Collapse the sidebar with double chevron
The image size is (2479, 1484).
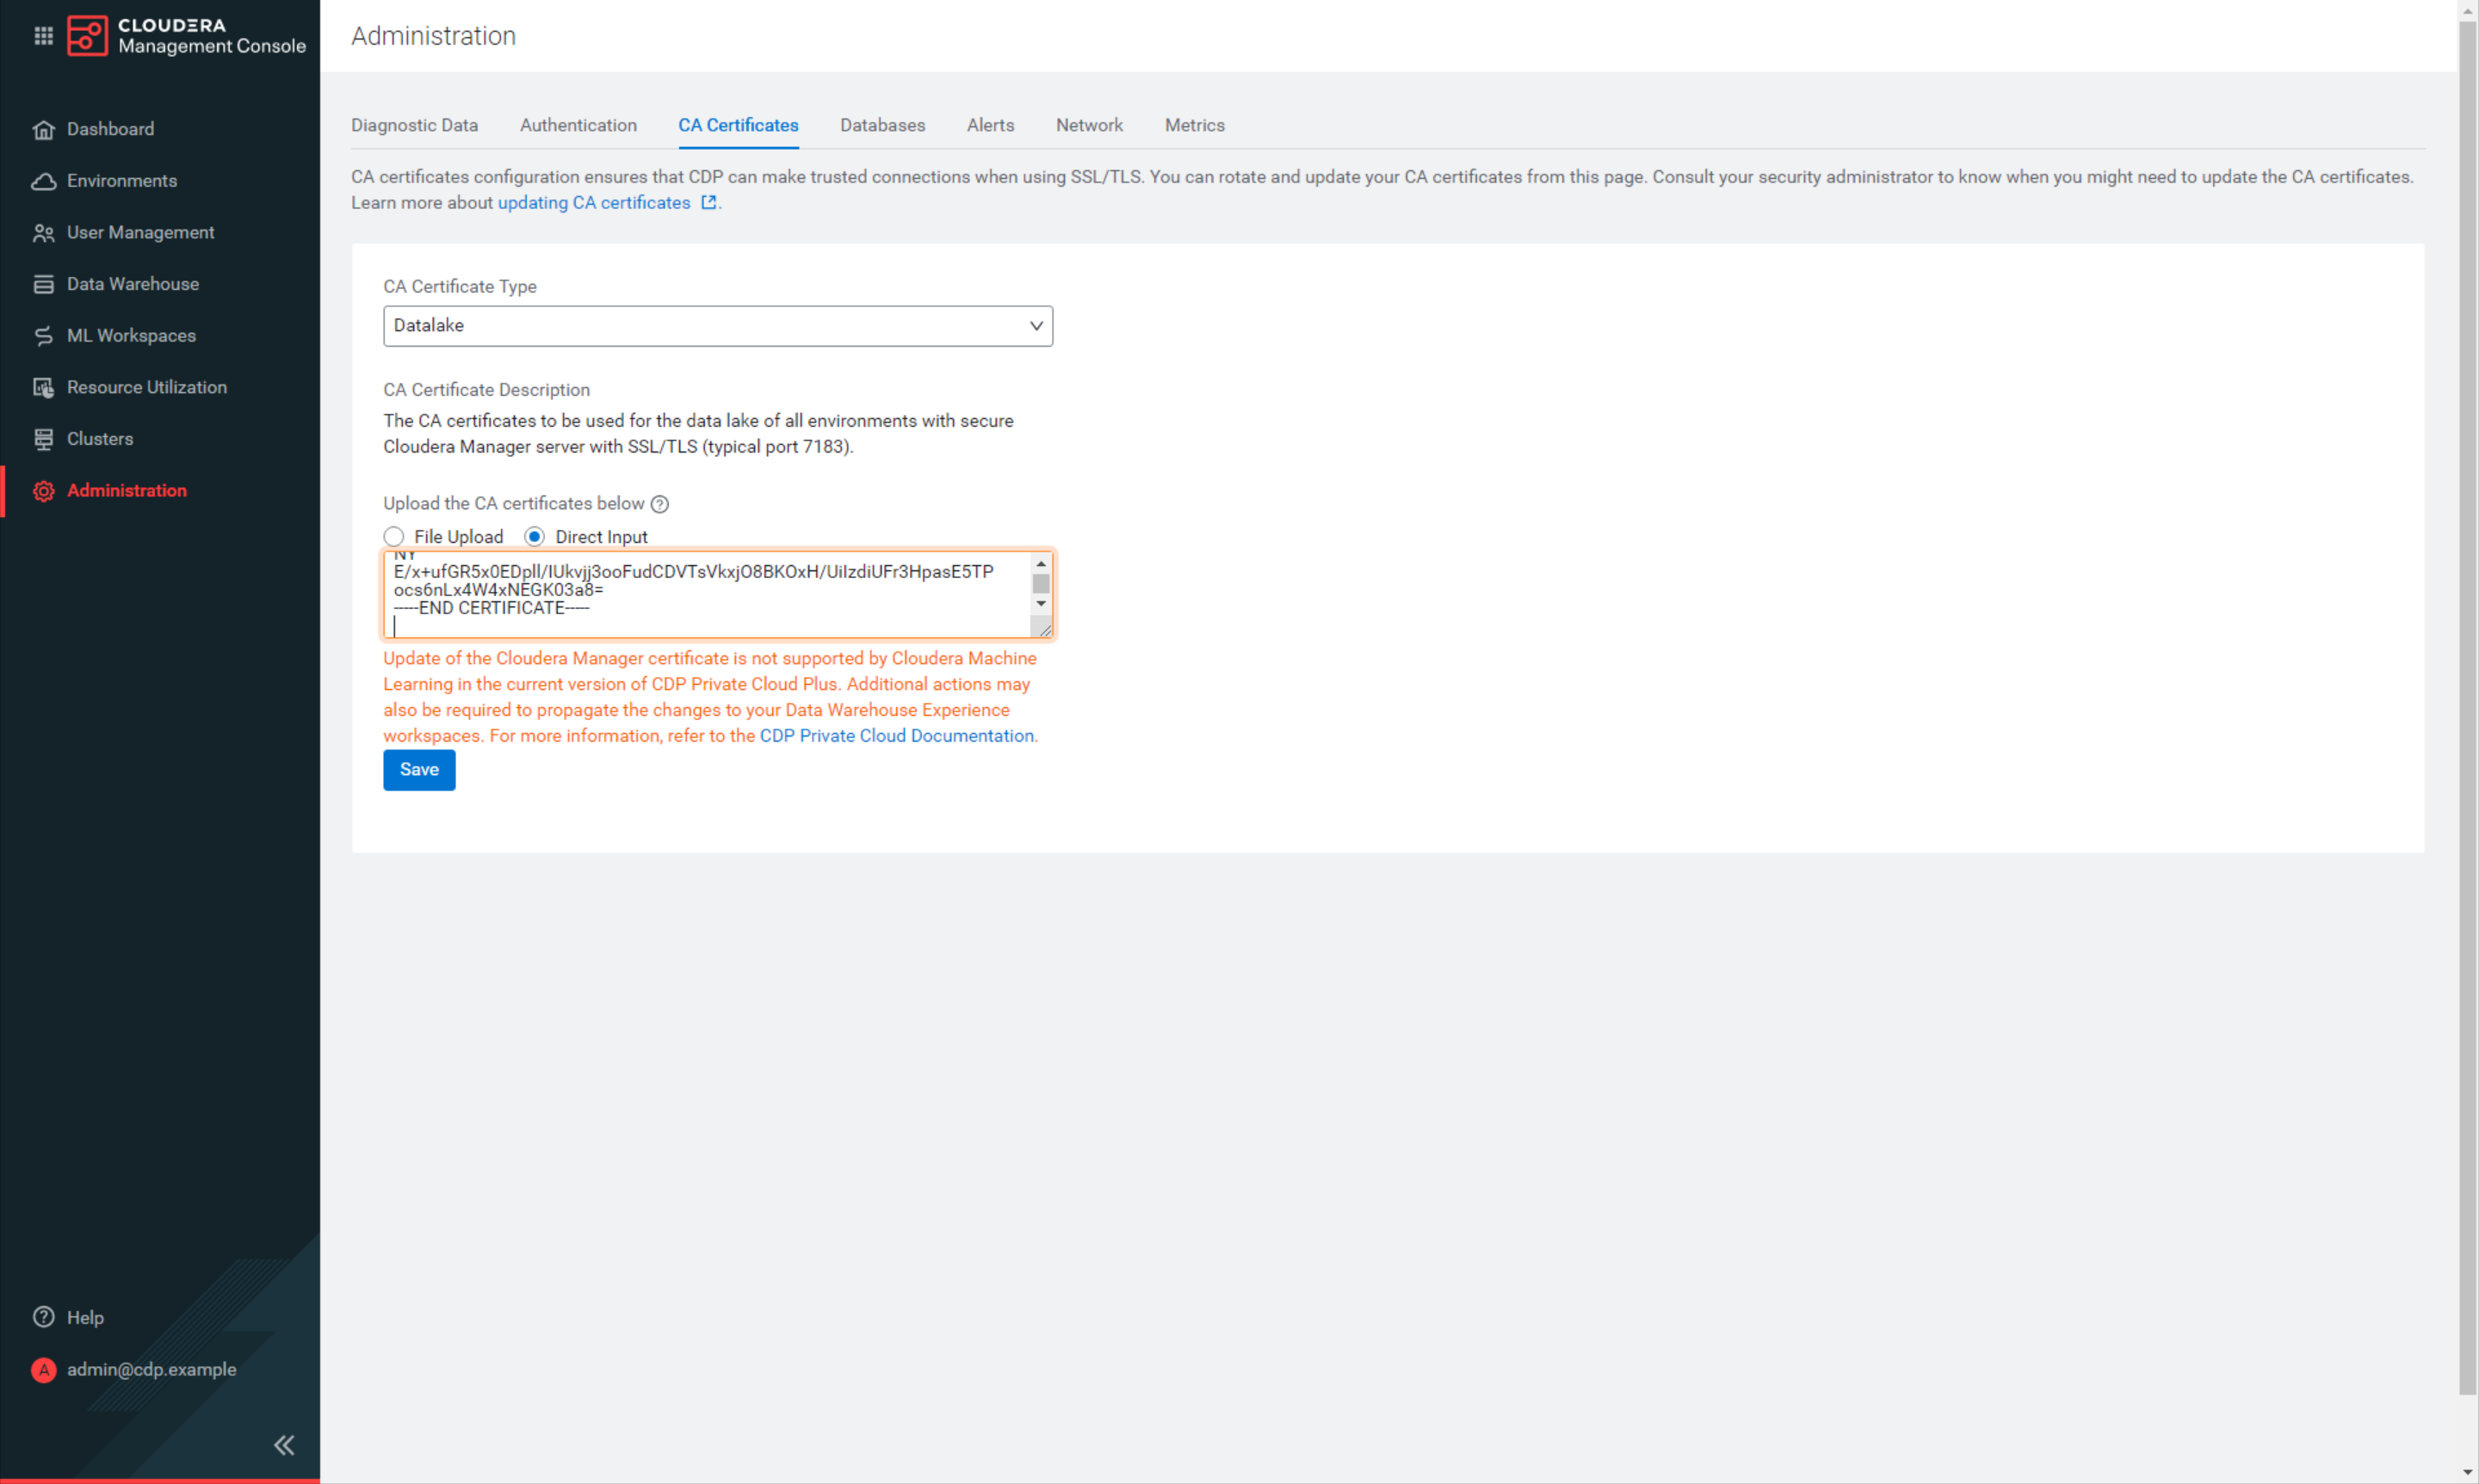coord(284,1445)
